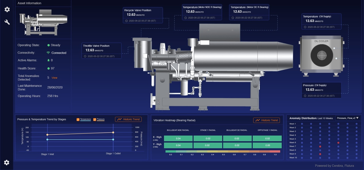364x170 pixels.
Task: Click the vibration heatmap color scale bar
Action: pyautogui.click(x=223, y=152)
